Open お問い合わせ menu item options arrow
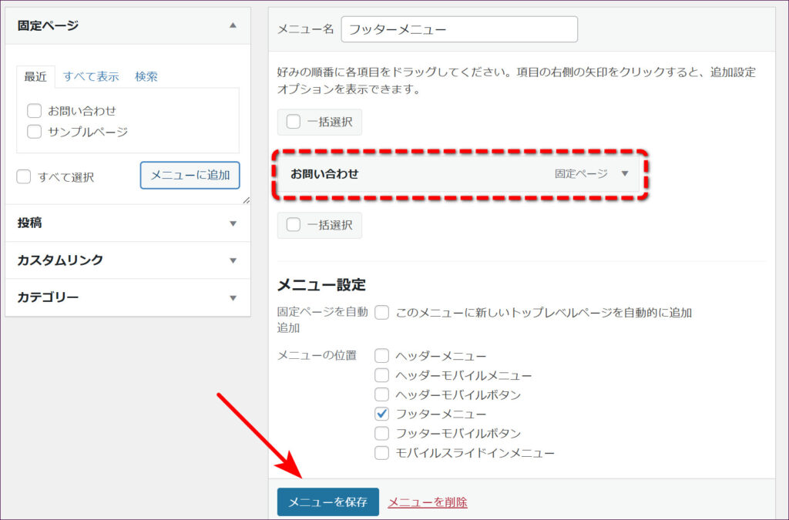 coord(625,174)
